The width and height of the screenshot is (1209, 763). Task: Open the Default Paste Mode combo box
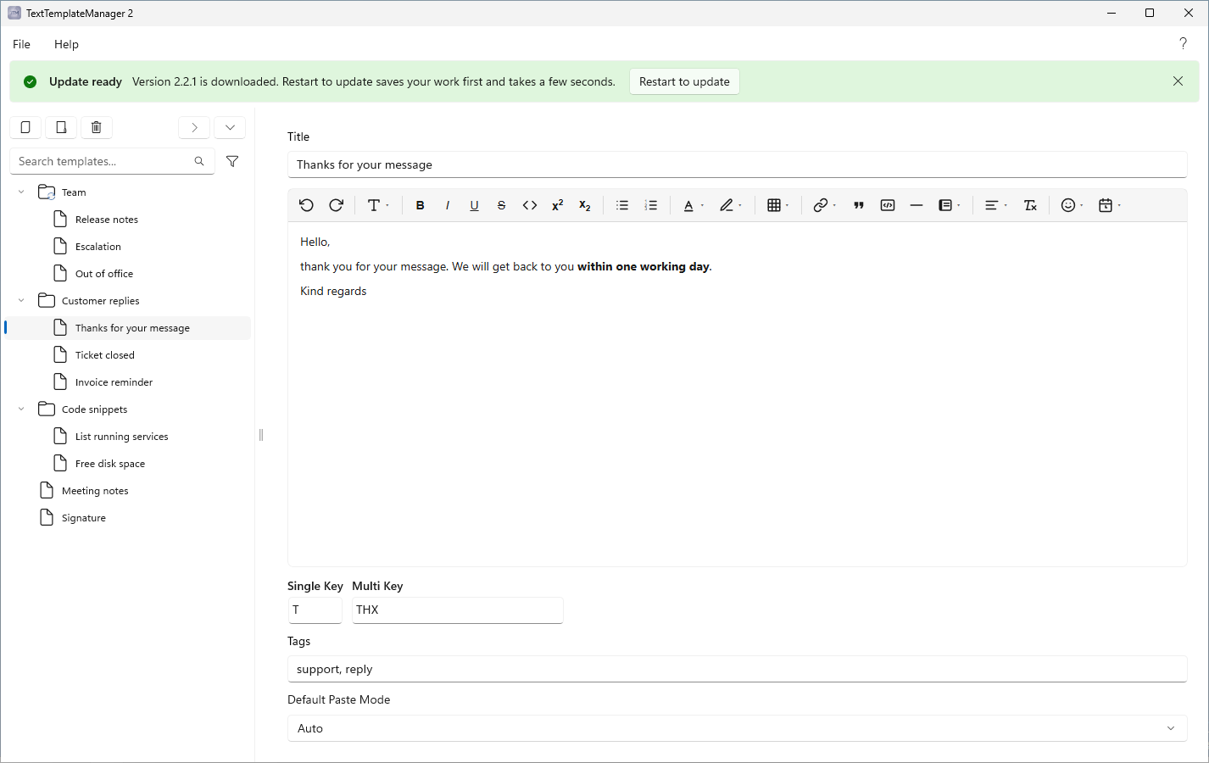pos(737,728)
